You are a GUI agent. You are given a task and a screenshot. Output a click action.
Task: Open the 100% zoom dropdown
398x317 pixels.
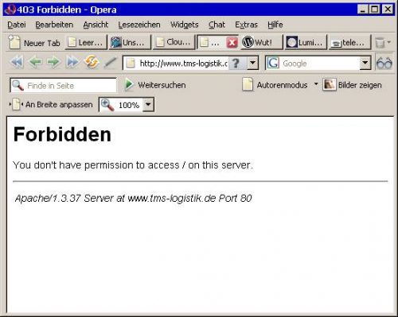coord(148,105)
